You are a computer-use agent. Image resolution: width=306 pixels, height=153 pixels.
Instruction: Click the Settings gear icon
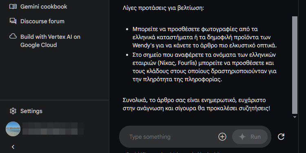[13, 111]
